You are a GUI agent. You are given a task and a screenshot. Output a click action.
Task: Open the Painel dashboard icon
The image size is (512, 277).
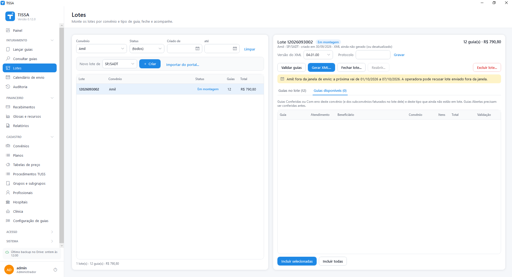tap(8, 30)
